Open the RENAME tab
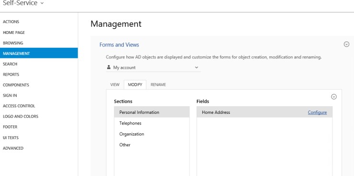Image resolution: width=354 pixels, height=176 pixels. (x=158, y=85)
